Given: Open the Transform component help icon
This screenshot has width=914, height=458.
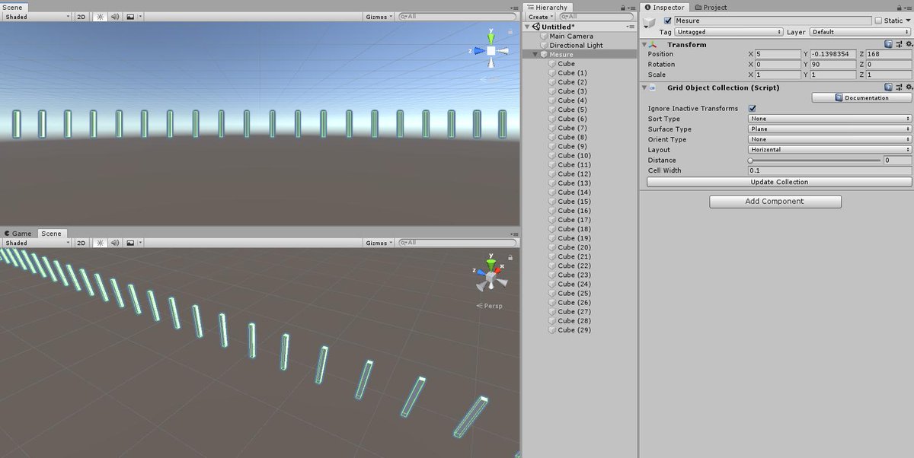Looking at the screenshot, I should pos(888,44).
